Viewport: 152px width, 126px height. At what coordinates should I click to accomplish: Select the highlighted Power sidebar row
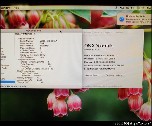click(8, 82)
